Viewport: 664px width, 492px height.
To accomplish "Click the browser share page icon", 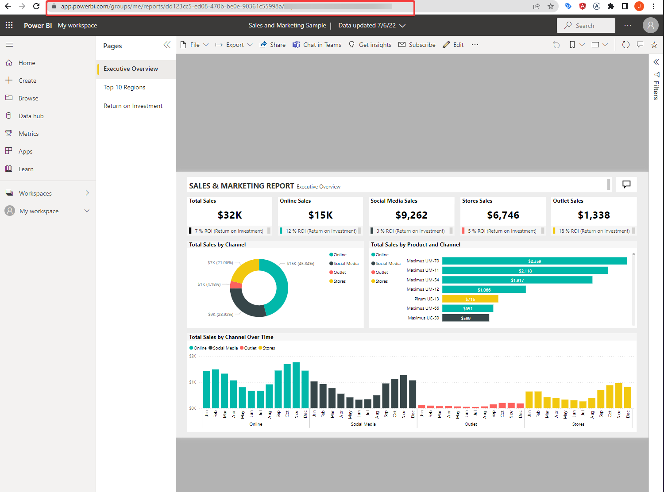I will coord(537,6).
